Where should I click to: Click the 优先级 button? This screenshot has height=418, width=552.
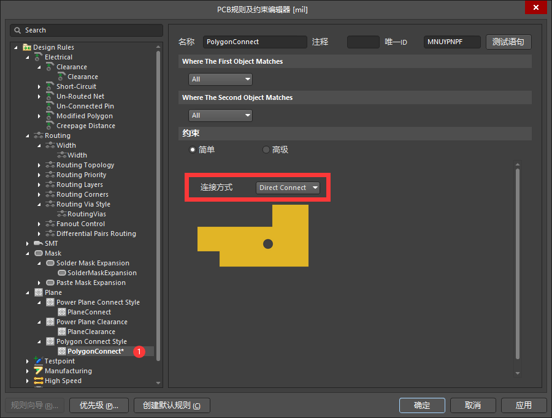[99, 405]
